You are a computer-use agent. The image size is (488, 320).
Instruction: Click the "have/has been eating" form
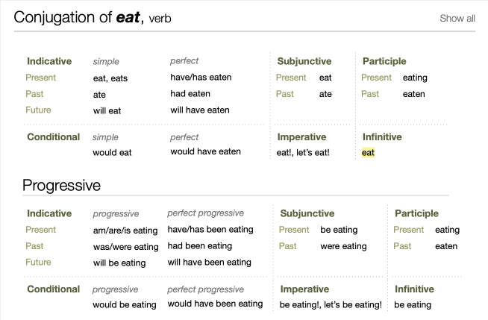click(x=210, y=230)
